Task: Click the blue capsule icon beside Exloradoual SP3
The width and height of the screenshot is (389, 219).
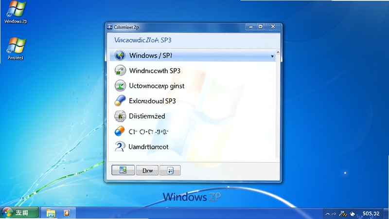Action: click(120, 101)
